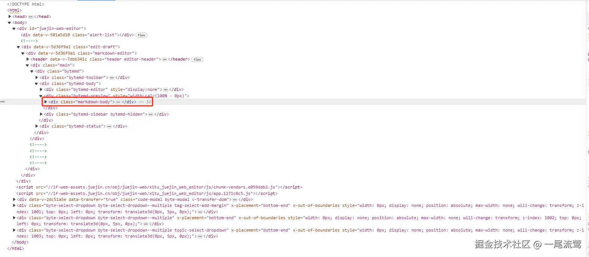Click the class="main" attribute
This screenshot has height=257, width=589.
pos(58,65)
